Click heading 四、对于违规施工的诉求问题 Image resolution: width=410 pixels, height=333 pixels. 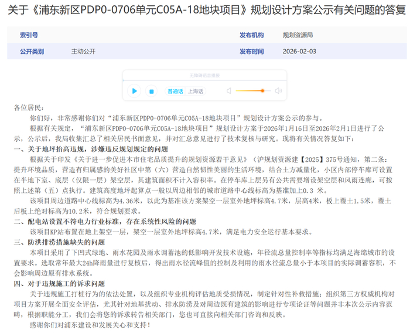point(59,284)
